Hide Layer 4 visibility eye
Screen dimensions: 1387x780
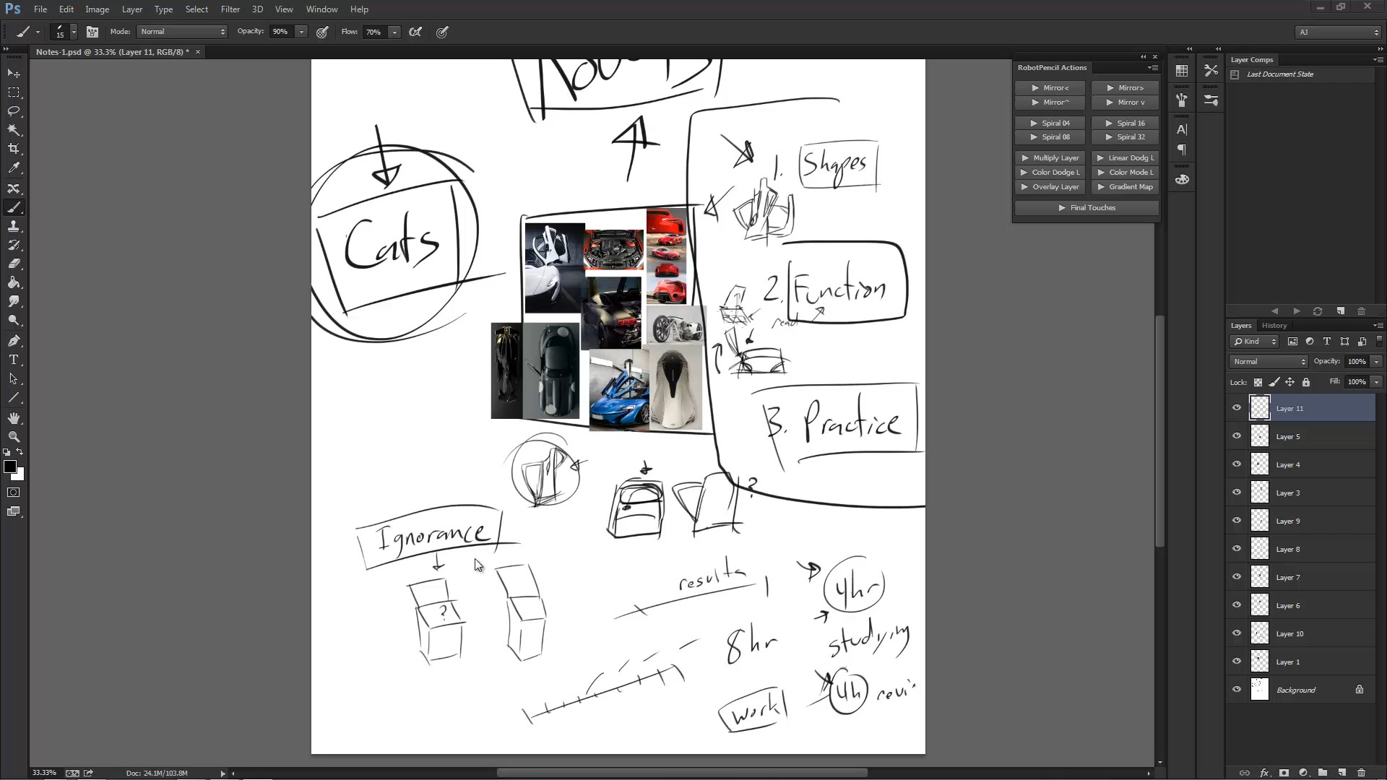[x=1237, y=464]
